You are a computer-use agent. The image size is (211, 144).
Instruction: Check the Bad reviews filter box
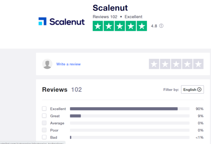pos(44,137)
